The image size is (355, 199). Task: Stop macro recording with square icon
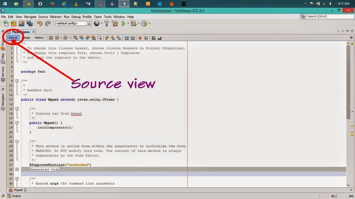[x=146, y=38]
